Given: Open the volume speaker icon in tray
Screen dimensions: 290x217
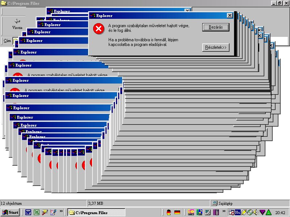Looking at the screenshot, I should point(256,212).
